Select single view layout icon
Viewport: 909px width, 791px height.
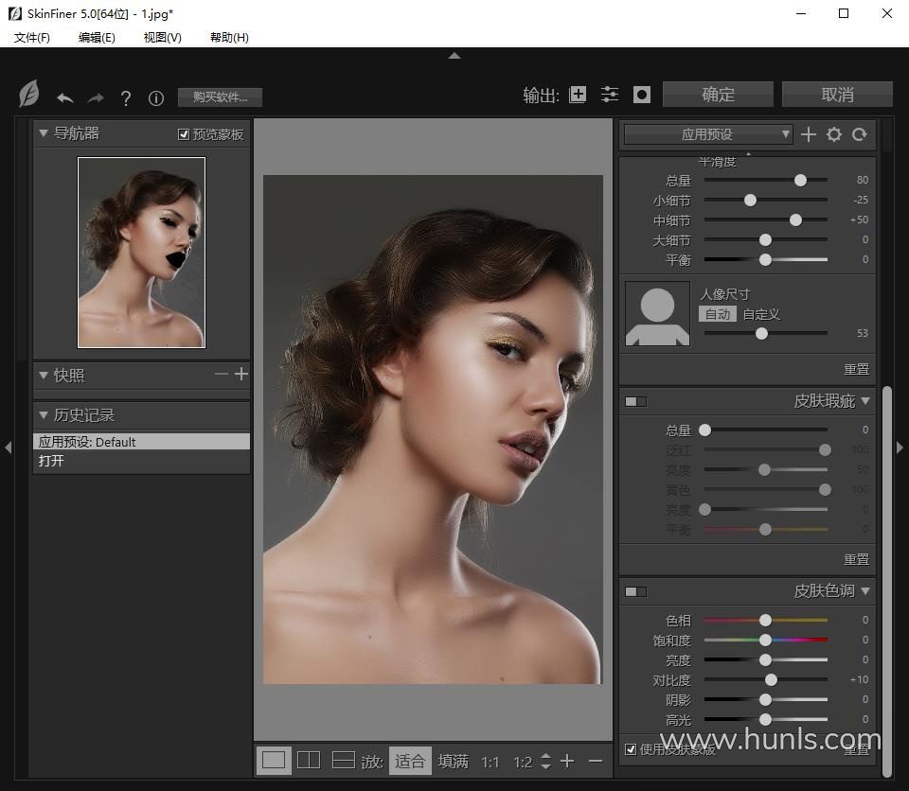point(274,760)
